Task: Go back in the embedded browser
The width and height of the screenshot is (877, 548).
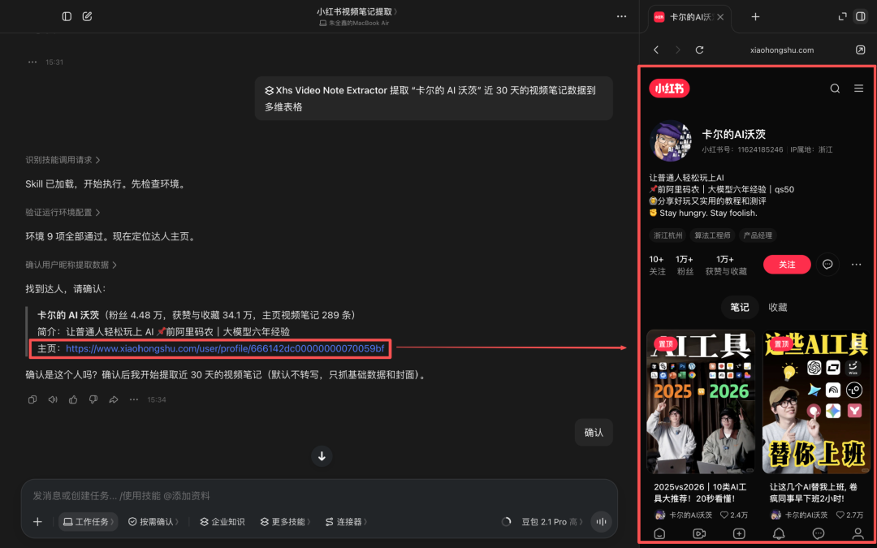Action: click(656, 50)
